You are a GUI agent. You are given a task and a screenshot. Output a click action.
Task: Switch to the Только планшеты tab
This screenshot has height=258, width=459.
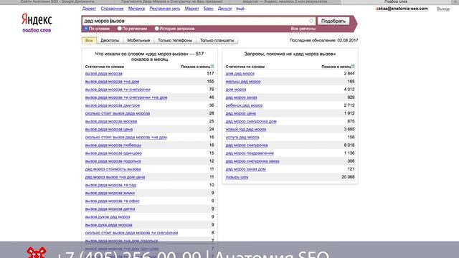pyautogui.click(x=217, y=40)
